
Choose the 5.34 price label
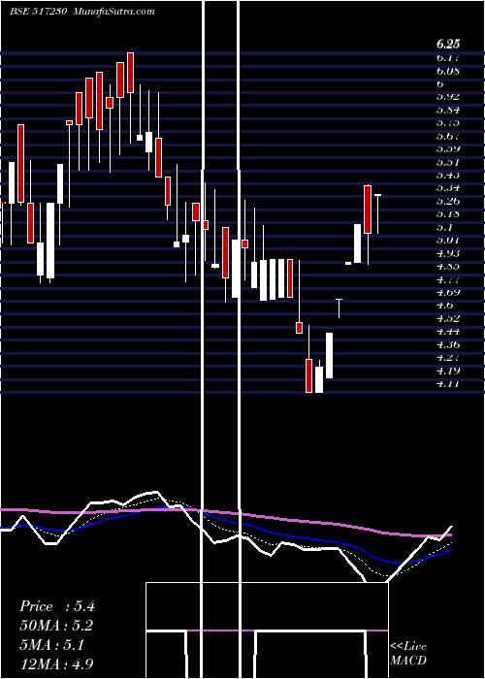448,188
